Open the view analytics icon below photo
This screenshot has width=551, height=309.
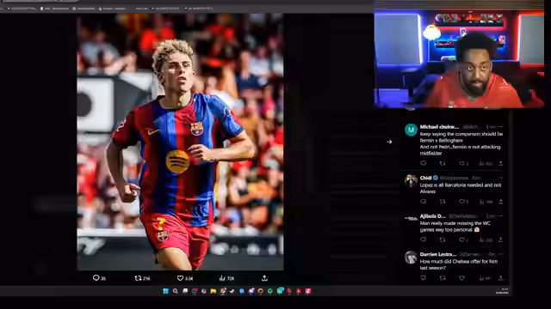[x=222, y=278]
